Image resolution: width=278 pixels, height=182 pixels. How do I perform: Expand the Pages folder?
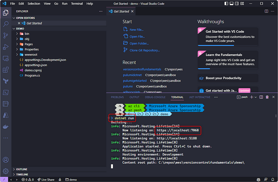click(x=28, y=44)
